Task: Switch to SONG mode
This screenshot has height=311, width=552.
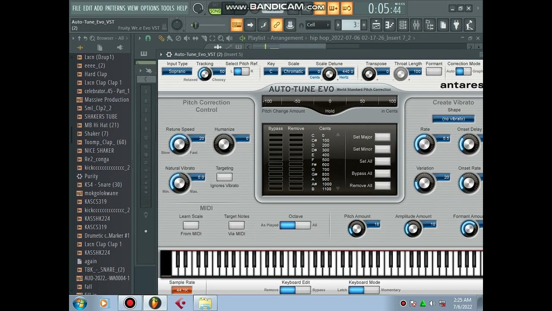Action: [215, 11]
